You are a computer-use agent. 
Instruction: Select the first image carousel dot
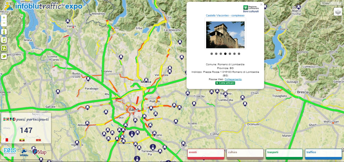pos(212,54)
